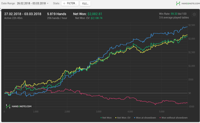Toggle the Won at showdown legend entry

[145, 118]
